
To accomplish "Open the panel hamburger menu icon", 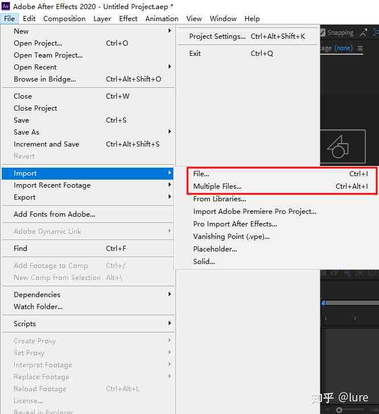I will 360,48.
